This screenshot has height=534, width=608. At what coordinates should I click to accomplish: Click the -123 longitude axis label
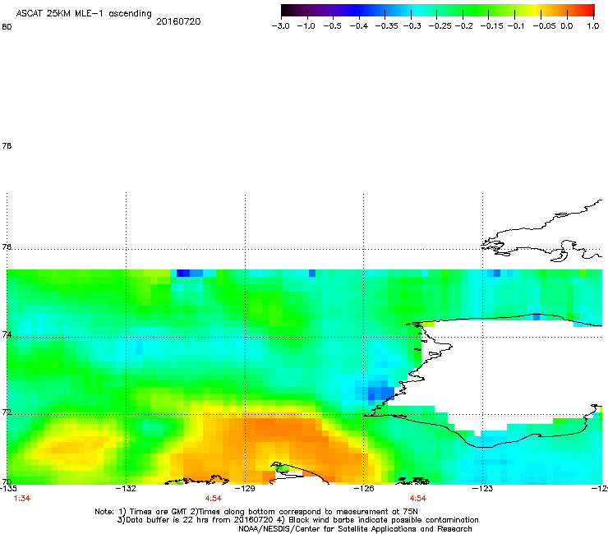(x=482, y=488)
